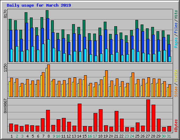Click the red KBytes bar for day 18
Screen dimensions: 180x140
[x=101, y=120]
